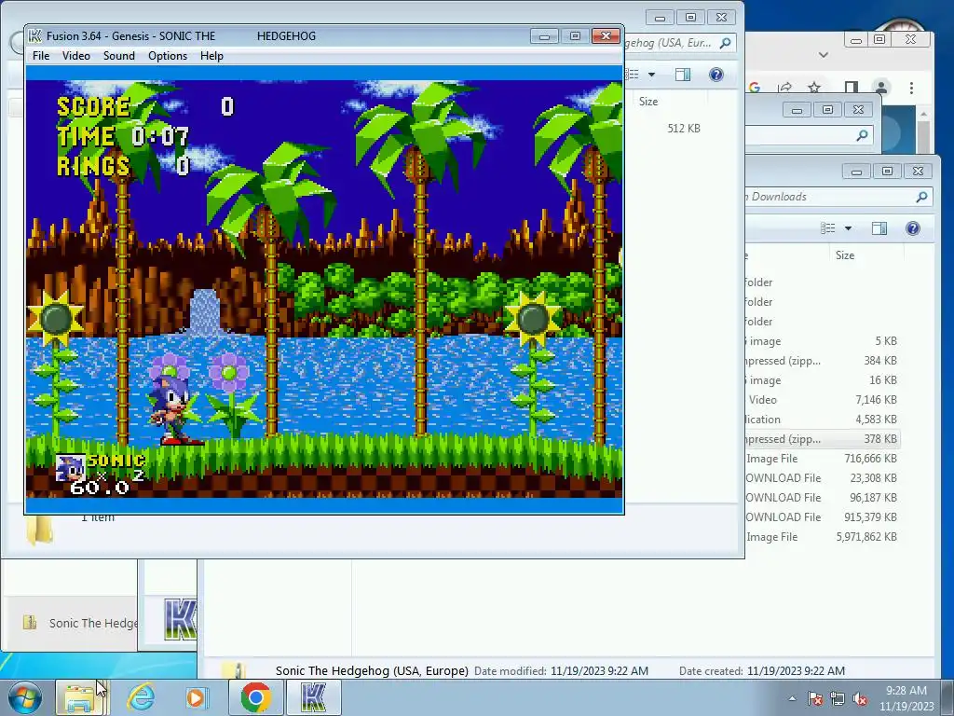The height and width of the screenshot is (716, 954).
Task: Open the Chrome profile avatar
Action: [880, 88]
